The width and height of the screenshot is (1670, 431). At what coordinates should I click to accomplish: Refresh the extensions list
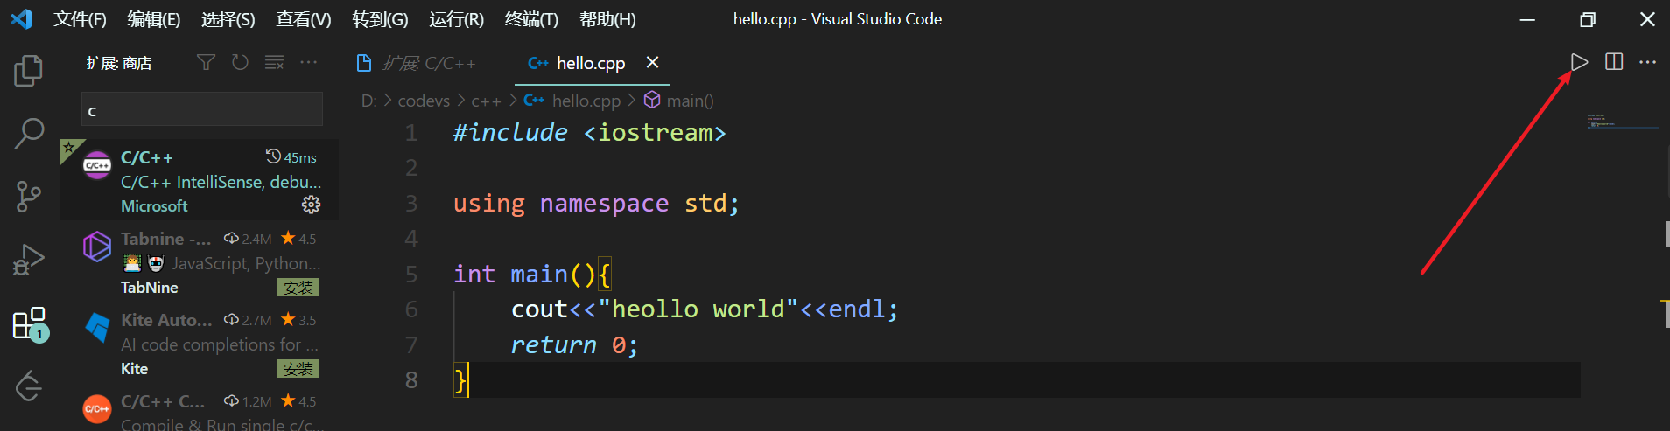(x=240, y=62)
